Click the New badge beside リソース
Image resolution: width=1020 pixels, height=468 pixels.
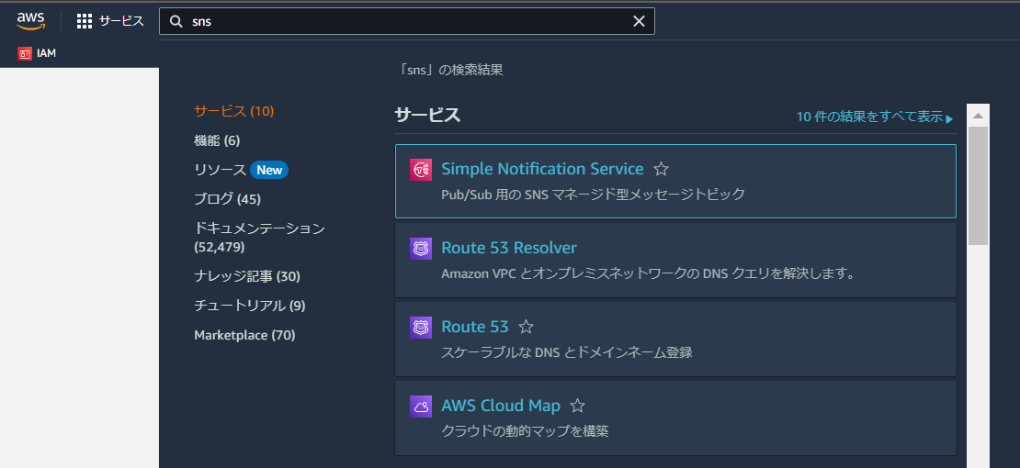[269, 171]
